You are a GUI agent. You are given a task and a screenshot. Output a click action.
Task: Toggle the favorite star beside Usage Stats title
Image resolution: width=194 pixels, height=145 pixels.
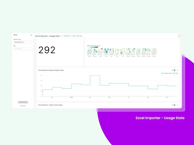61,36
